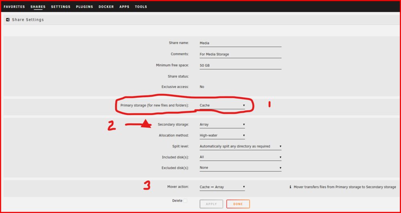The height and width of the screenshot is (213, 401).
Task: Click the Exclusive access label
Action: pyautogui.click(x=175, y=87)
